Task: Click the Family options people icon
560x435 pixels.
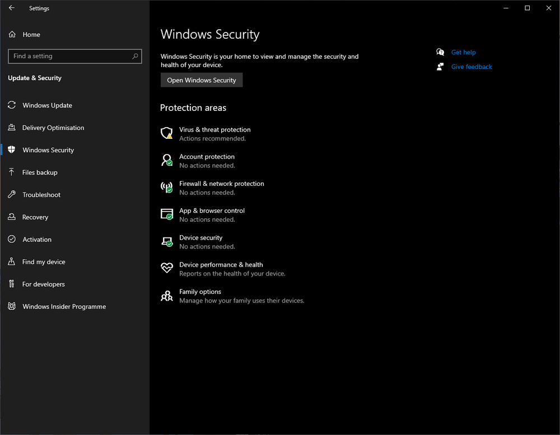Action: pyautogui.click(x=167, y=296)
